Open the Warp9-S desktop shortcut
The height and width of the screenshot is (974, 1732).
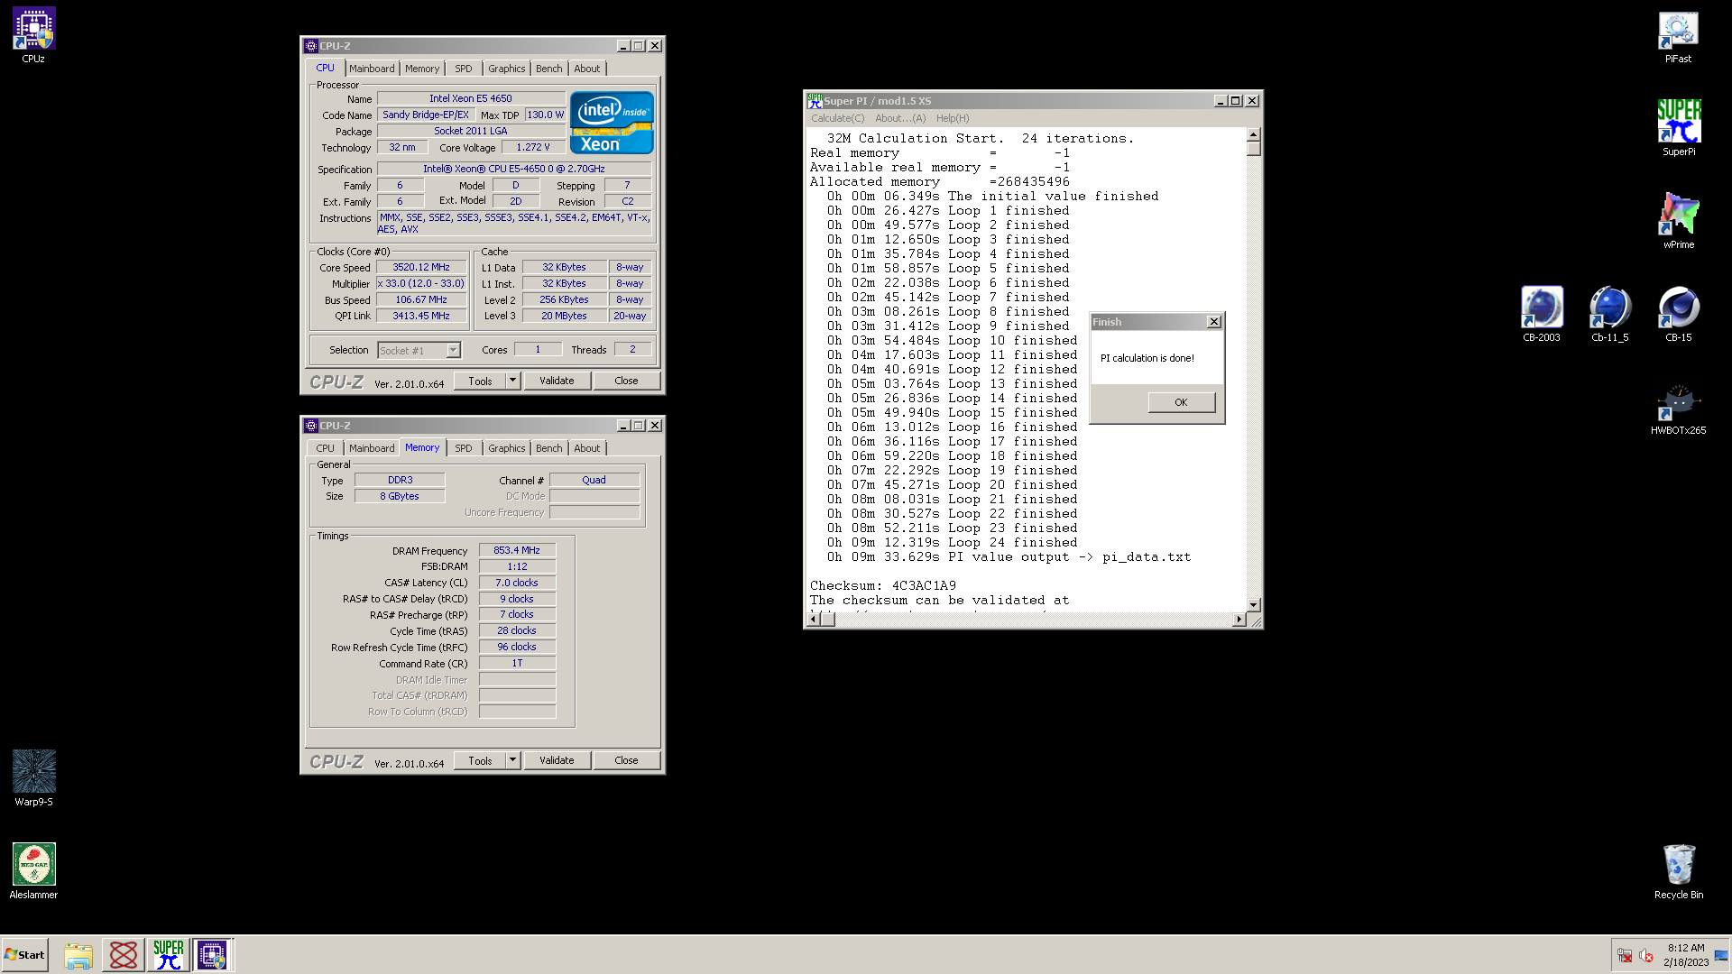click(x=33, y=779)
